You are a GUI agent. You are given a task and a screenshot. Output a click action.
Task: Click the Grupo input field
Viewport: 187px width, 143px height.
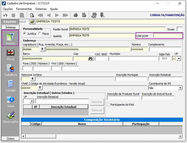(x=180, y=29)
